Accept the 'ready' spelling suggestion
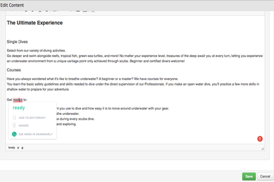Image resolution: width=274 pixels, height=182 pixels. coord(19,108)
